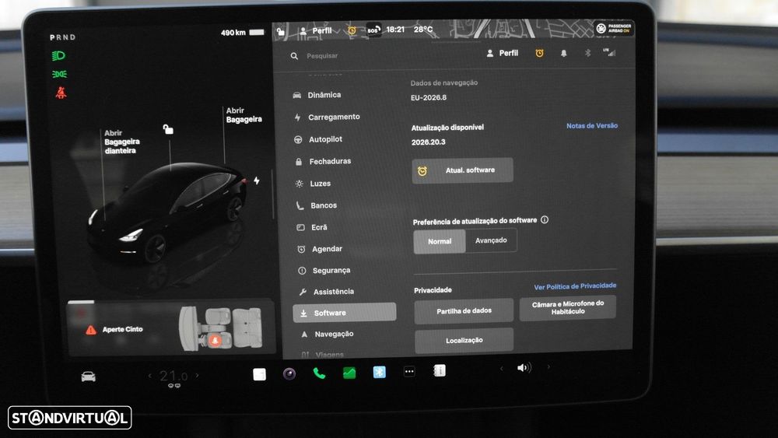The width and height of the screenshot is (778, 438).
Task: Open vehicle controls via car icon
Action: point(89,377)
